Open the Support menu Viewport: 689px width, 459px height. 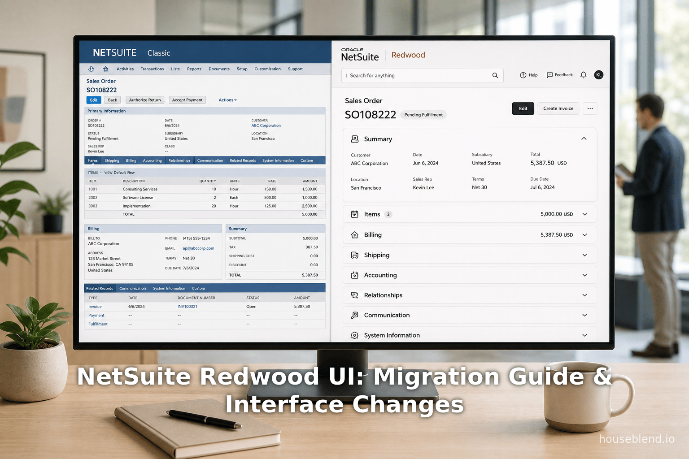pyautogui.click(x=295, y=69)
